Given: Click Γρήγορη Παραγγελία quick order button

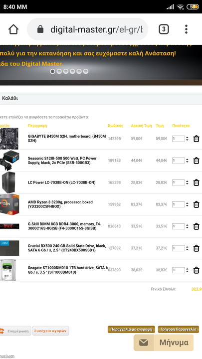Looking at the screenshot, I should tap(179, 330).
